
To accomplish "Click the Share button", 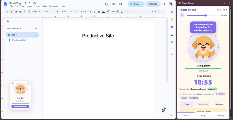I will click(134, 4).
